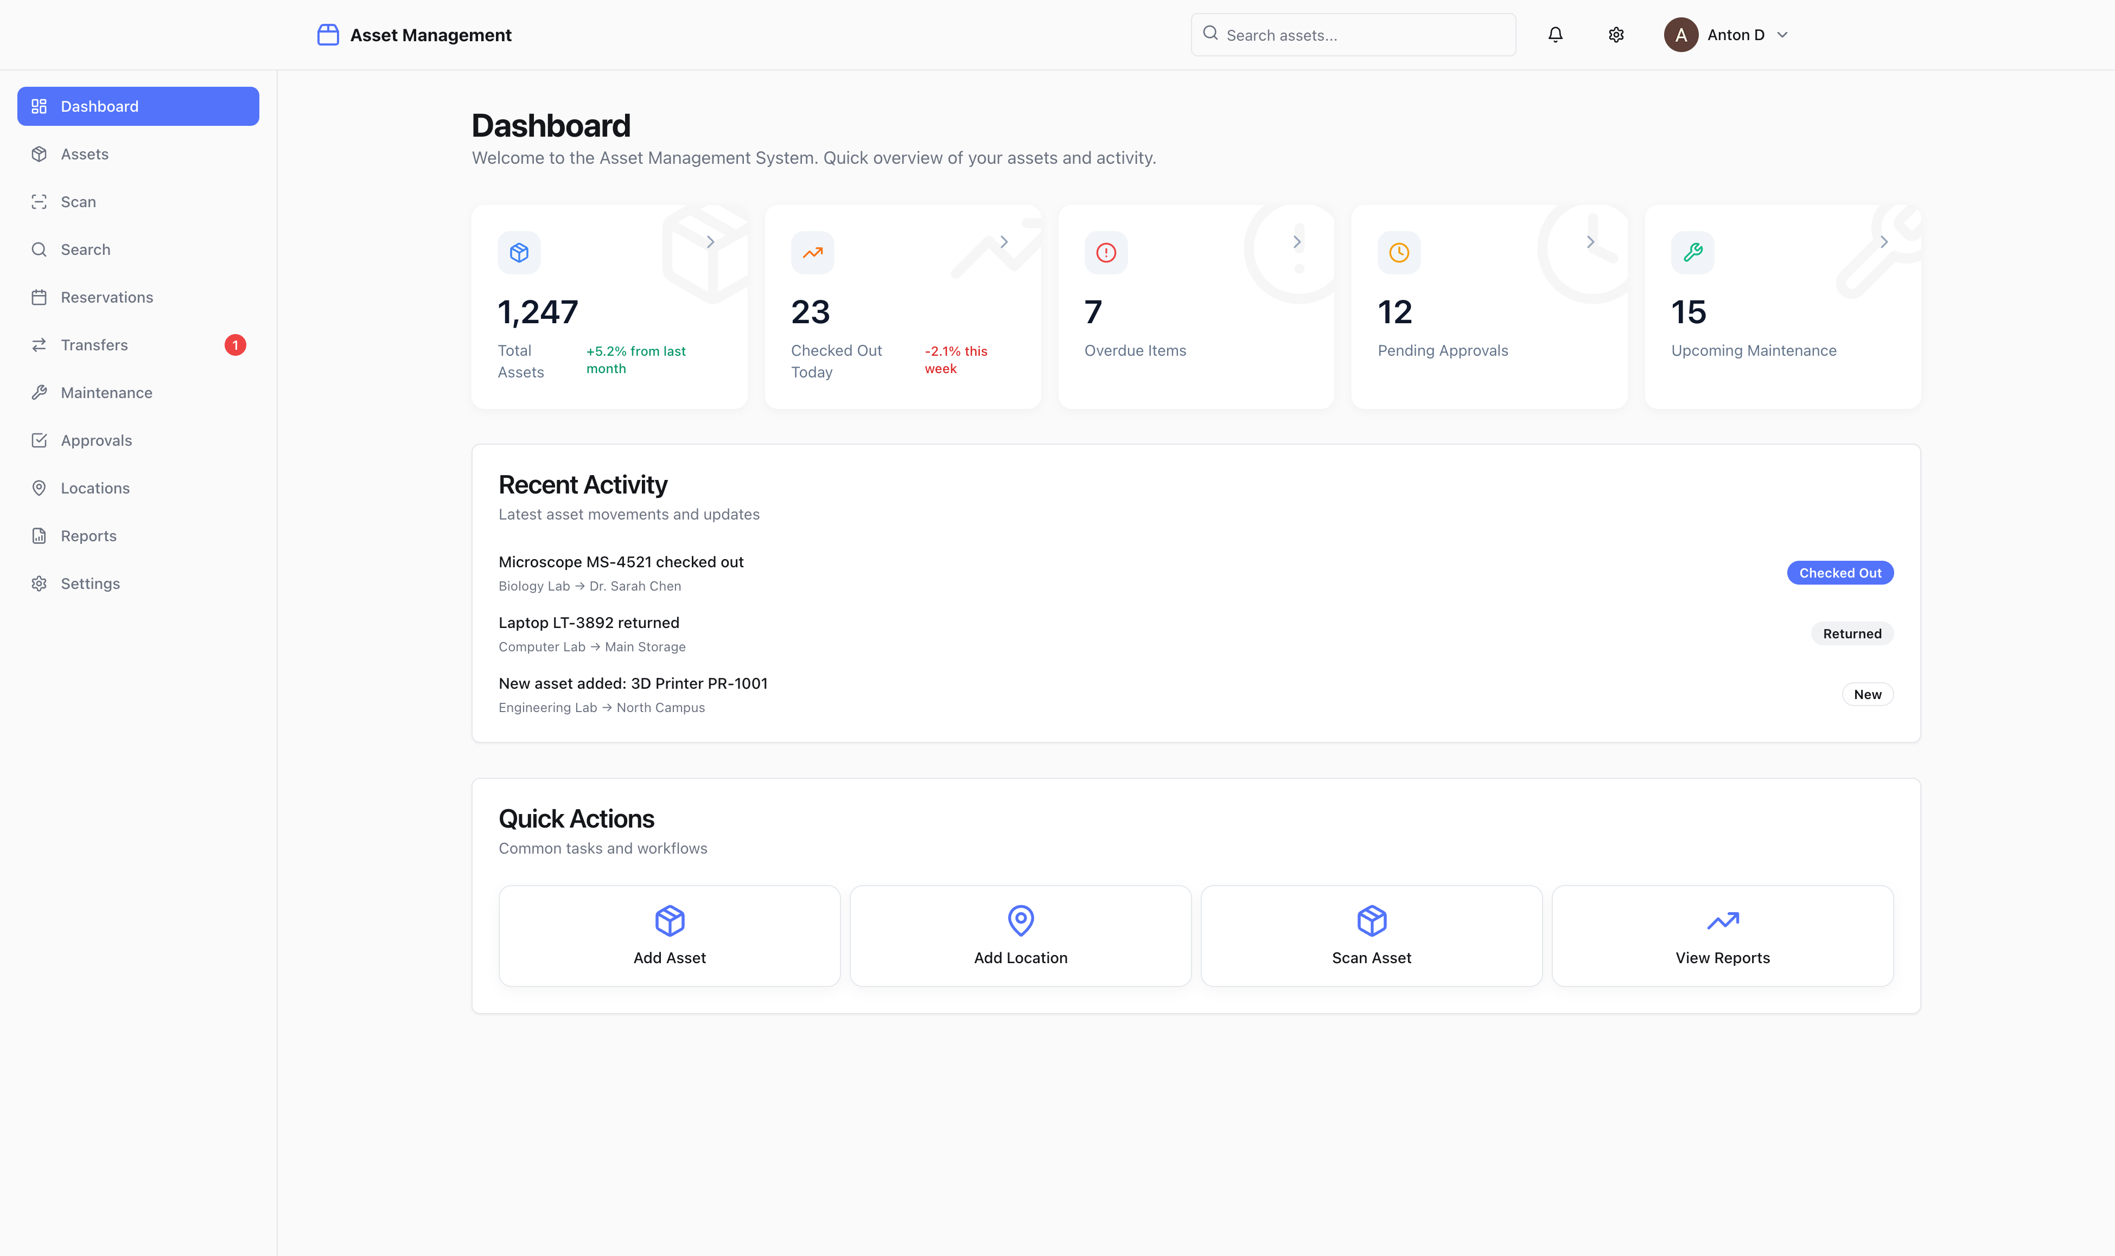This screenshot has height=1256, width=2115.
Task: Click the New badge on 3D Printer entry
Action: (x=1868, y=694)
